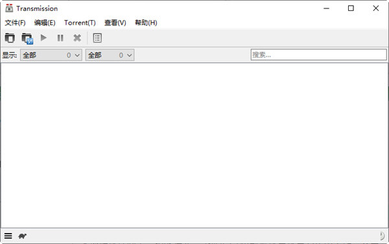This screenshot has height=244, width=389.
Task: Toggle turtle speed limit mode
Action: (x=22, y=236)
